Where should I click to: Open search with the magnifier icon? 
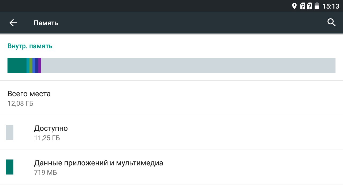coord(331,23)
